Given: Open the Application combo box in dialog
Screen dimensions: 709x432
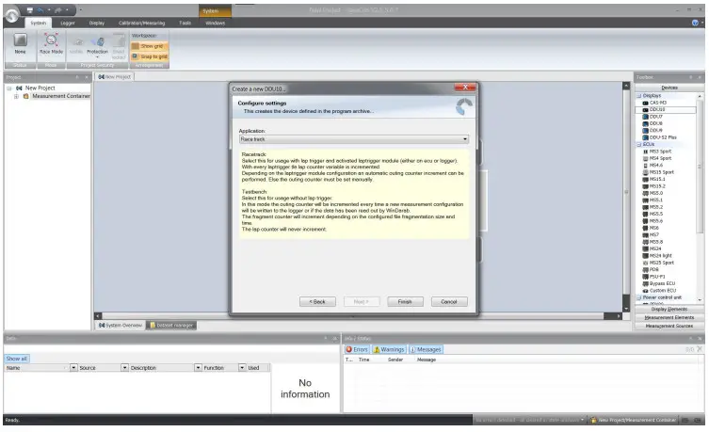Looking at the screenshot, I should point(354,139).
